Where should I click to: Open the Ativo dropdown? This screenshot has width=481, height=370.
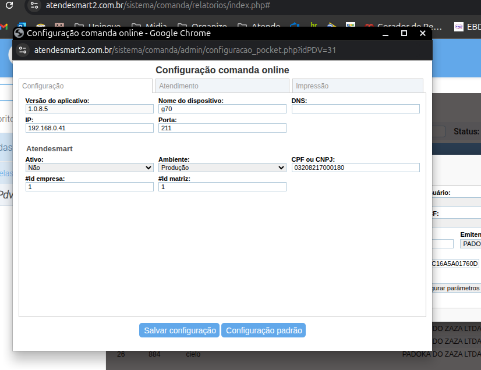click(x=90, y=168)
